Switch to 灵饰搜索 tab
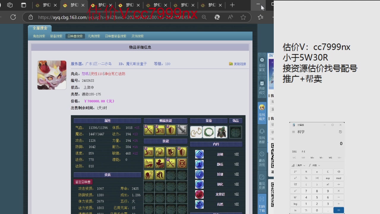 coord(137,36)
